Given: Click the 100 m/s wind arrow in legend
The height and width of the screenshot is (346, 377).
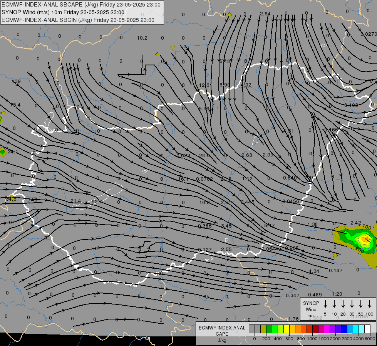Looking at the screenshot, I should pyautogui.click(x=370, y=304).
